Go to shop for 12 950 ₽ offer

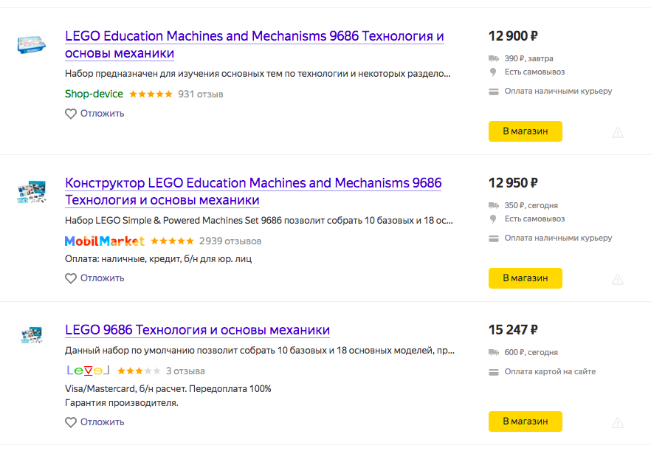(526, 278)
